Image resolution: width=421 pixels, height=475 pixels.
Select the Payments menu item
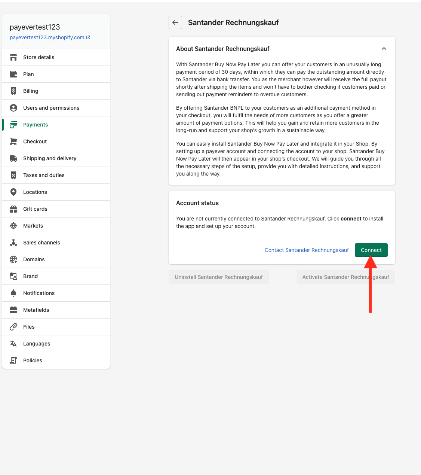56,125
